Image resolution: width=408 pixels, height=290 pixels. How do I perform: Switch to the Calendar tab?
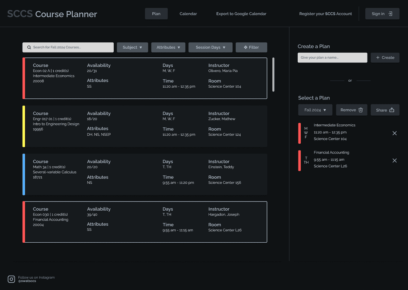click(188, 14)
